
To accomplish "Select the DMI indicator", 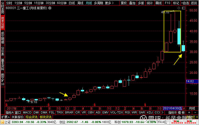I will pos(36,112).
